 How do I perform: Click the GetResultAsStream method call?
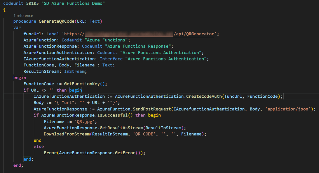coord(121,128)
